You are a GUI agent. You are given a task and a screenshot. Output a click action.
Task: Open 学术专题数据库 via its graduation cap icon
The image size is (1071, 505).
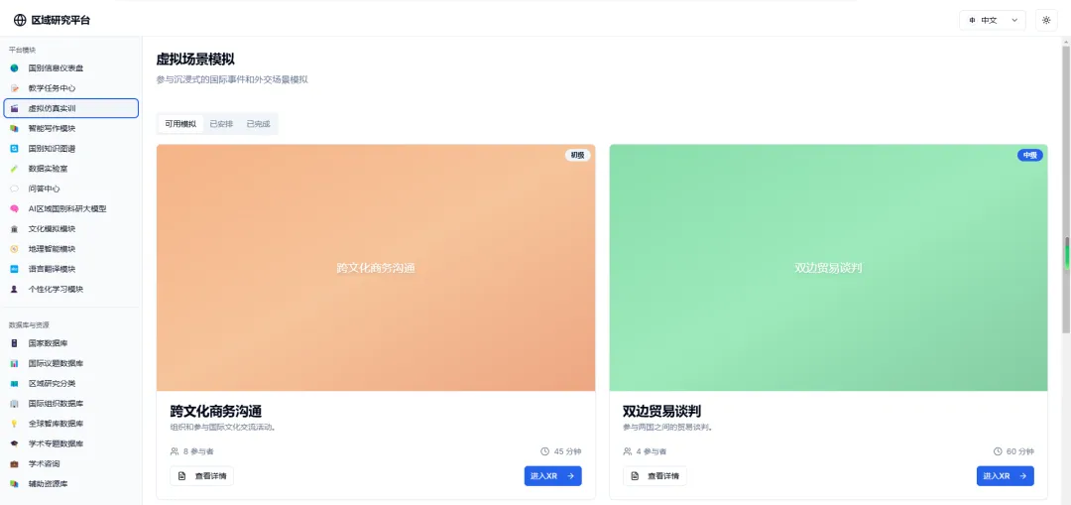[14, 443]
